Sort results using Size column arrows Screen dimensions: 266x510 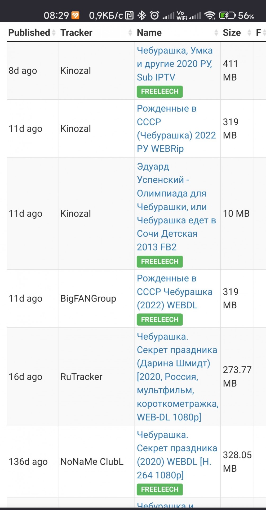(x=249, y=33)
